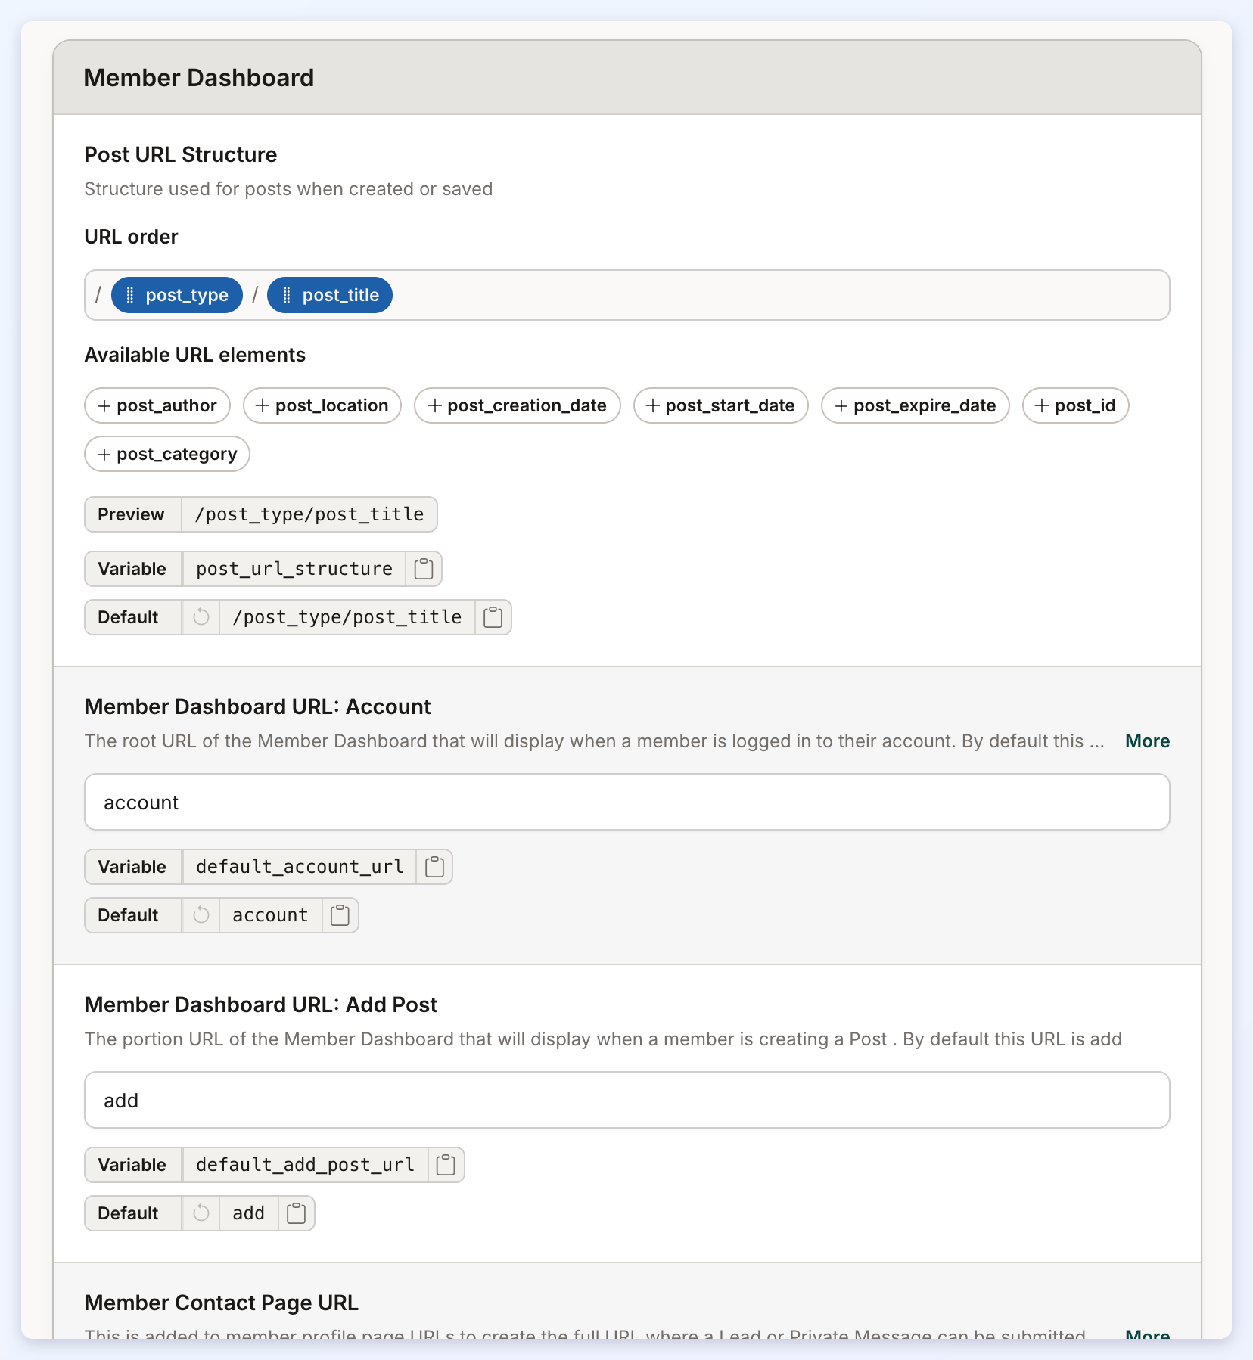The width and height of the screenshot is (1253, 1360).
Task: Add post_author to URL order
Action: pos(157,405)
